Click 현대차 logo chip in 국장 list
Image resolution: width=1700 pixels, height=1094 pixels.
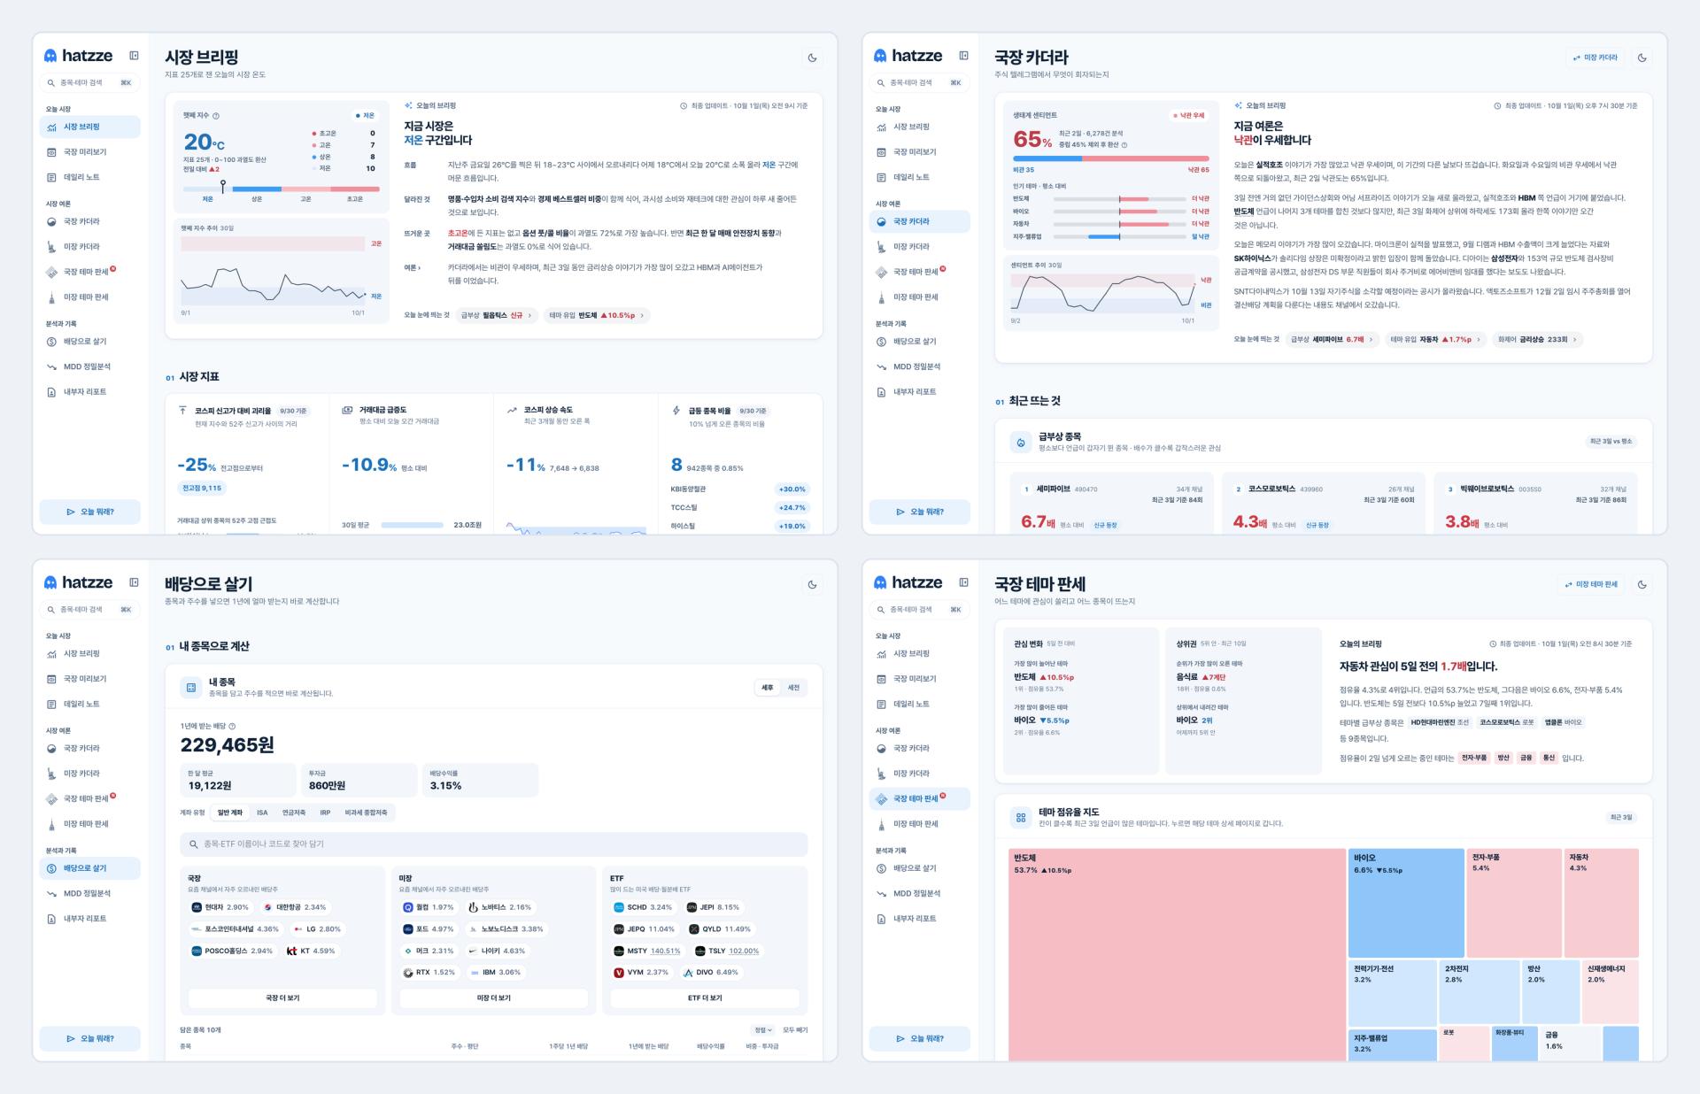point(220,907)
